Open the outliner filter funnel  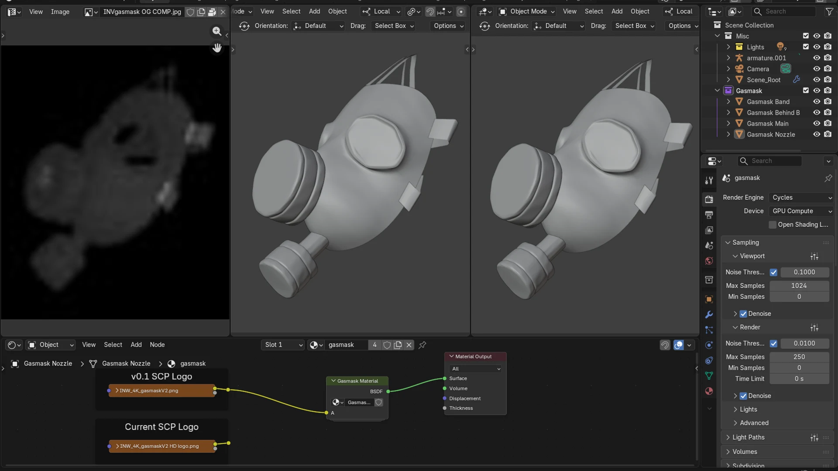[829, 12]
